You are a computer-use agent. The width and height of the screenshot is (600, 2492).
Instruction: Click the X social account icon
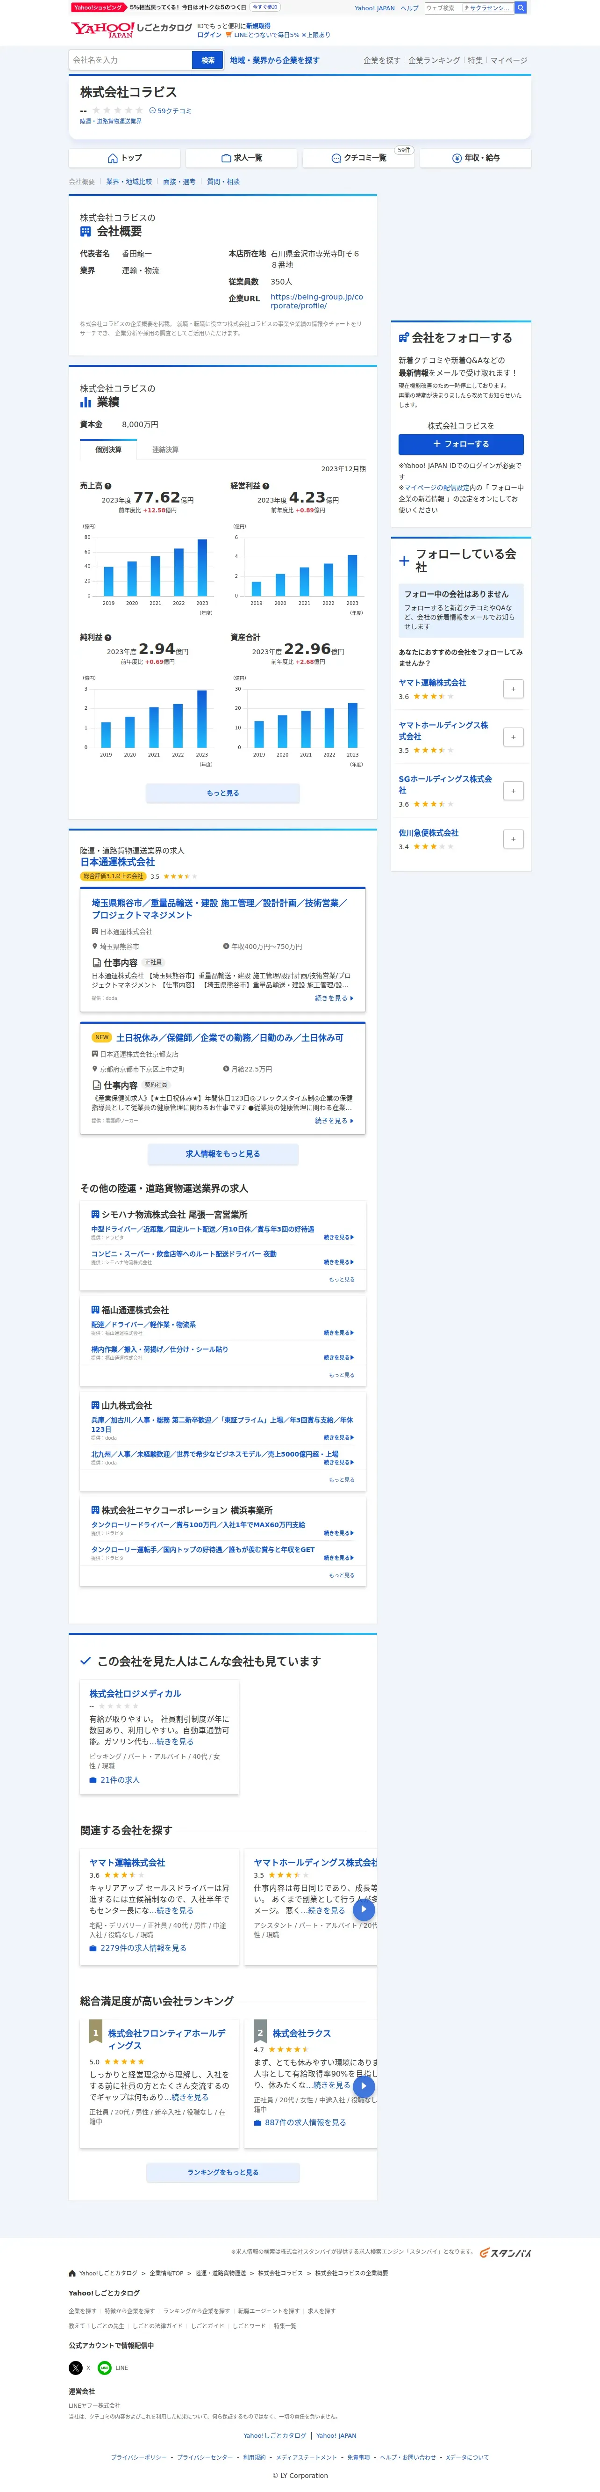(x=75, y=2367)
